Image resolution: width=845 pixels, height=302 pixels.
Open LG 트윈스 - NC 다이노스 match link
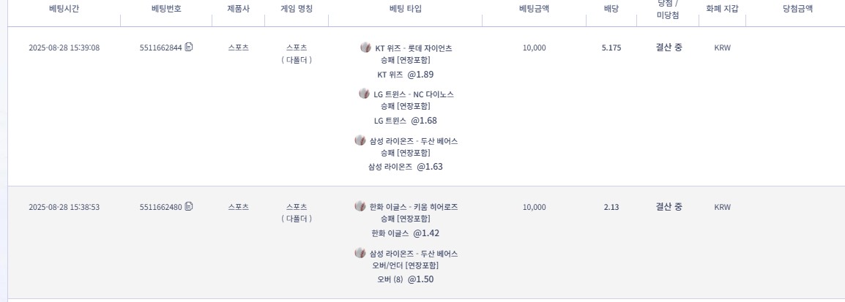click(414, 94)
